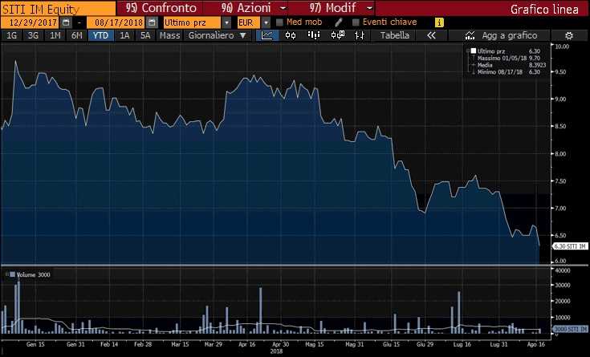Viewport: 590px width, 357px height.
Task: Click the 40000 volume axis label
Action: click(x=563, y=270)
